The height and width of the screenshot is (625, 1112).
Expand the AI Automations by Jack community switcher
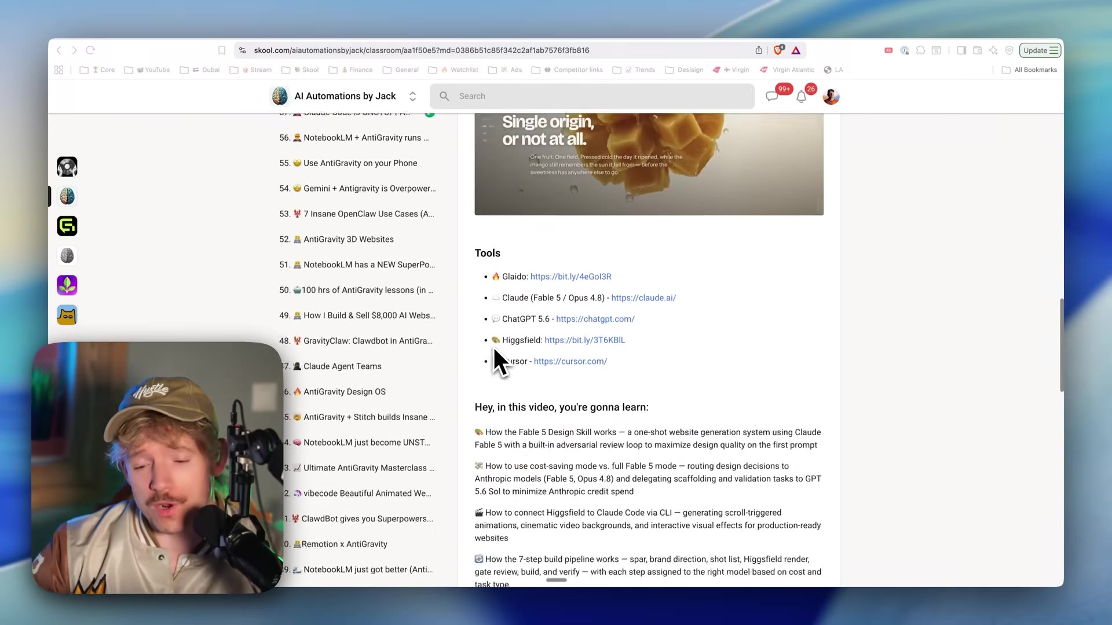412,97
